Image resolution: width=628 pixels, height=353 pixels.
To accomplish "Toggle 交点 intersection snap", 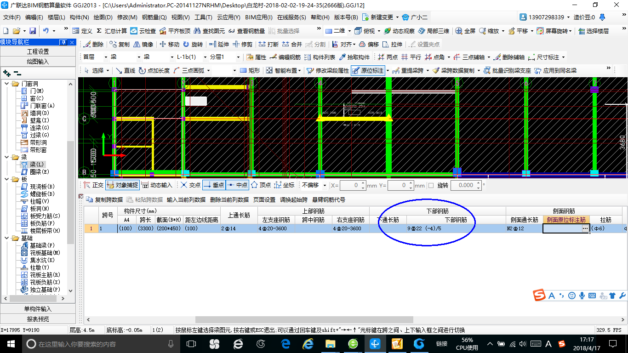I will pyautogui.click(x=190, y=185).
